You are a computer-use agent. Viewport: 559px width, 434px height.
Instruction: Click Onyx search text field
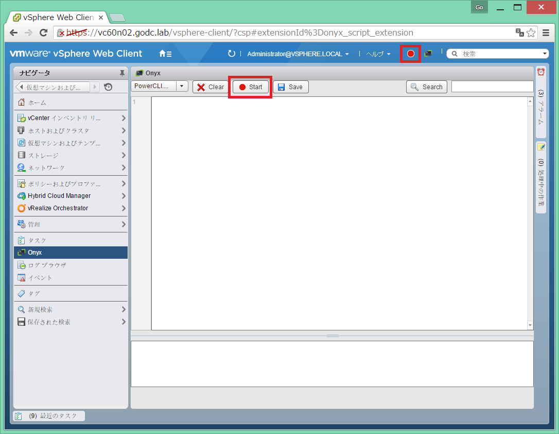pos(492,87)
